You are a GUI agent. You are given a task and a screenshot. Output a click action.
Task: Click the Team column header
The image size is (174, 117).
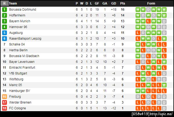click(13, 3)
